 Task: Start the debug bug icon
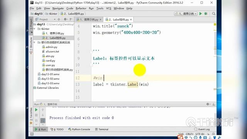click(x=206, y=14)
